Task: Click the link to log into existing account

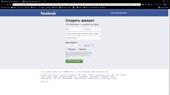Action: (x=119, y=13)
